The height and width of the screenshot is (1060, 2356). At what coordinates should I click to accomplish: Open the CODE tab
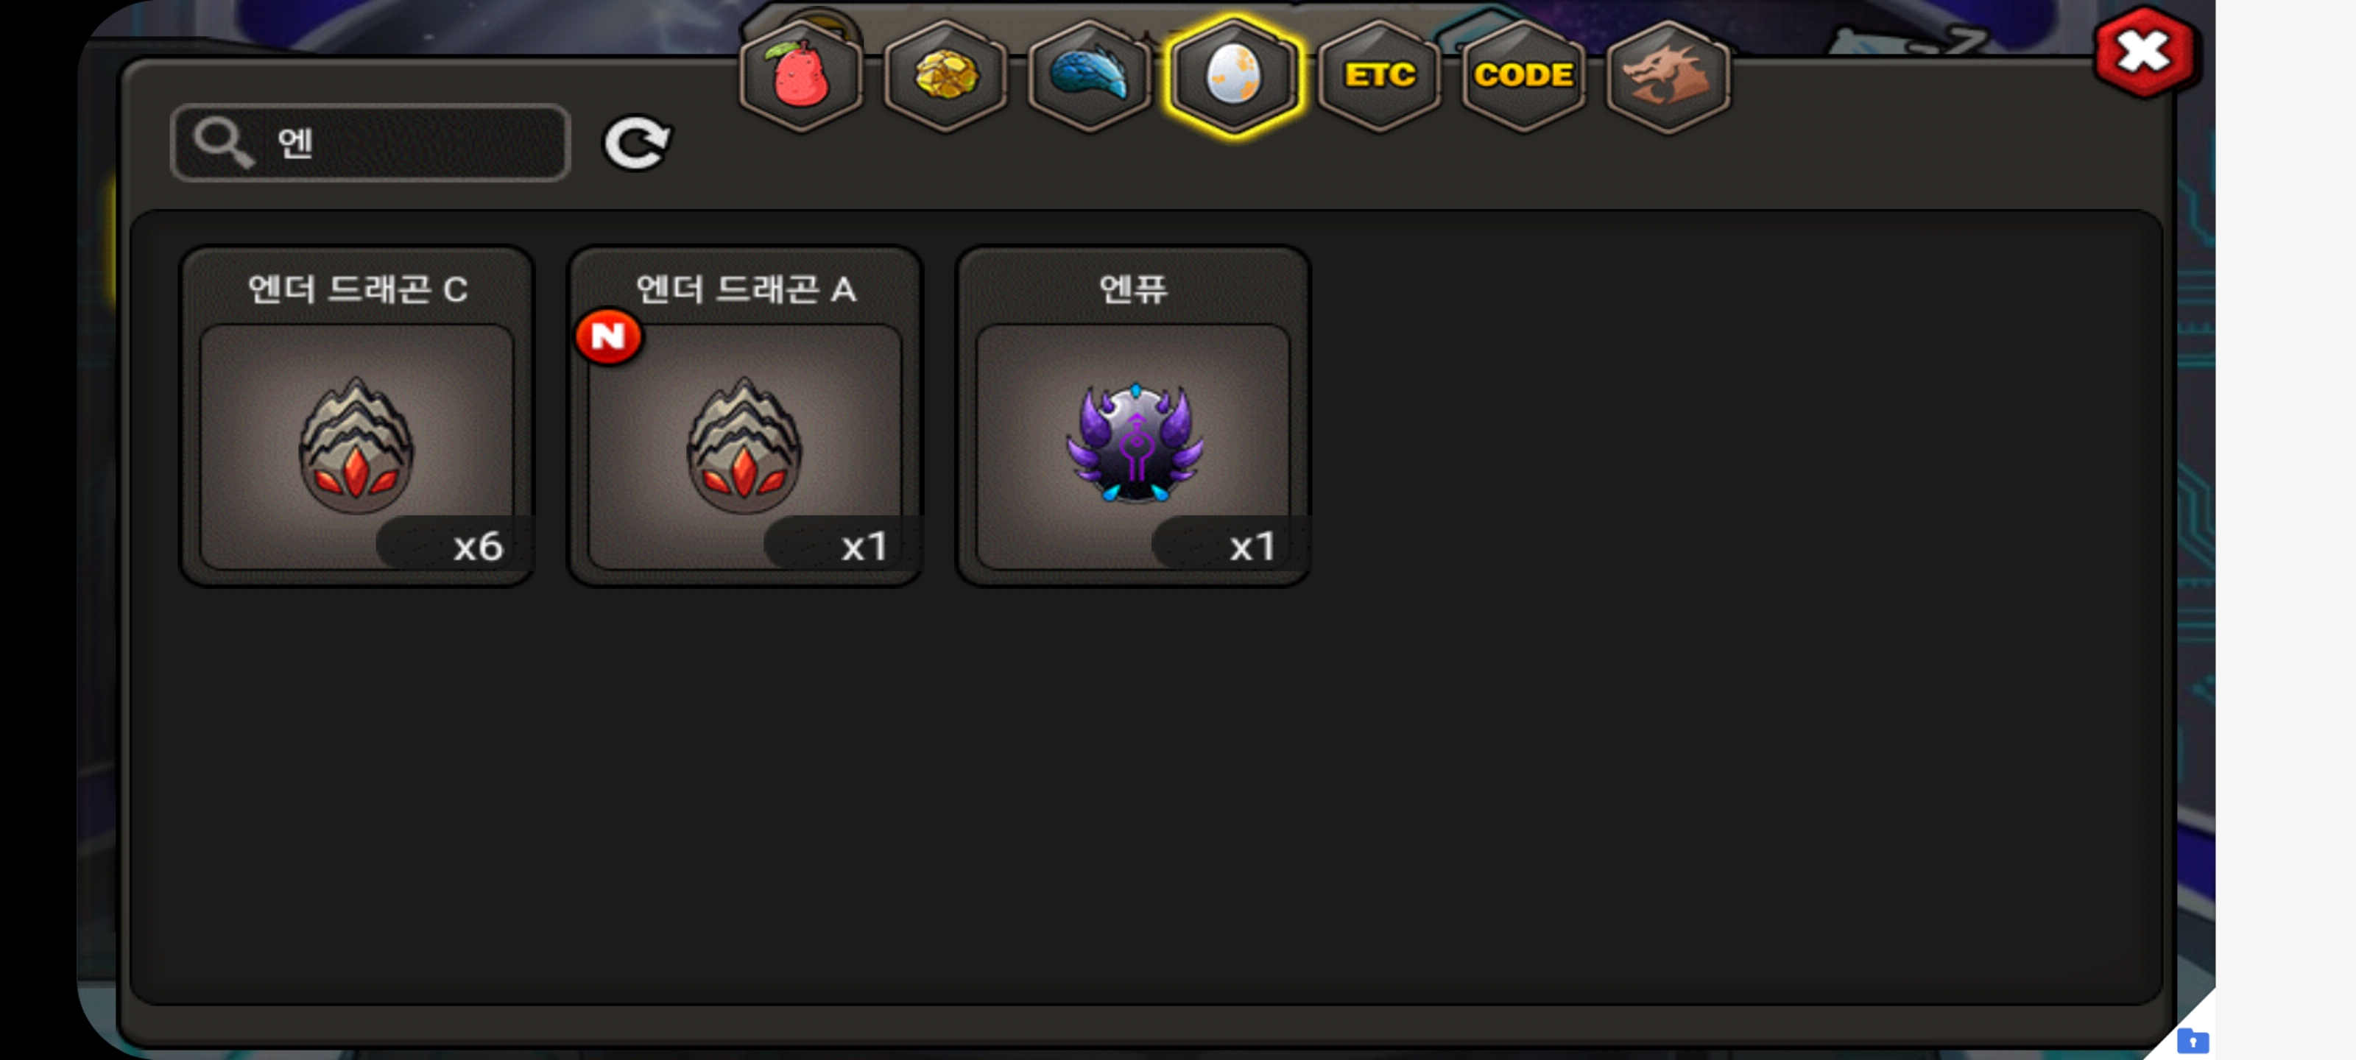1523,75
